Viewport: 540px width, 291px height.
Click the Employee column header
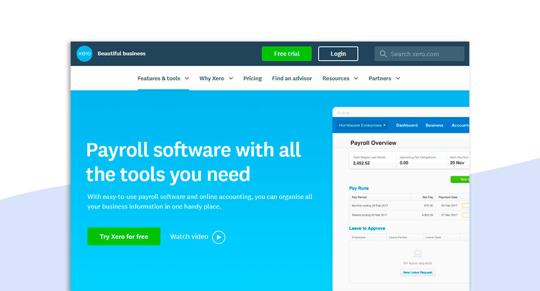[x=358, y=238]
